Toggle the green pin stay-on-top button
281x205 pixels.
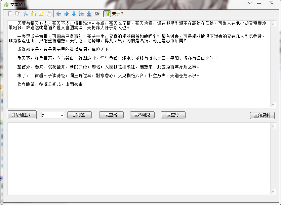click(107, 14)
